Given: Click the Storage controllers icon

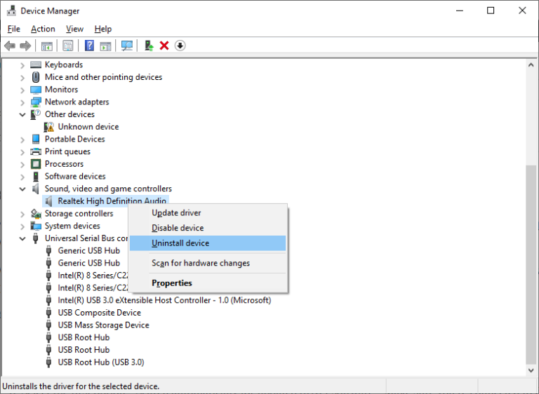Looking at the screenshot, I should pyautogui.click(x=36, y=214).
